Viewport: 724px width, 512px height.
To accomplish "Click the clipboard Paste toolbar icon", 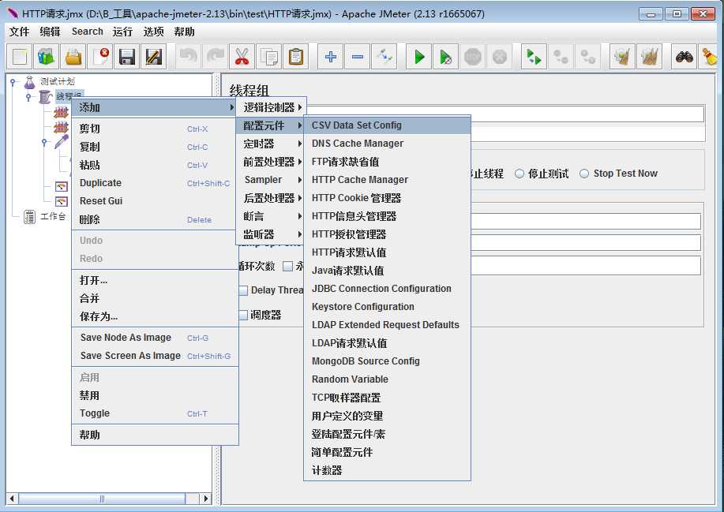I will [x=296, y=57].
